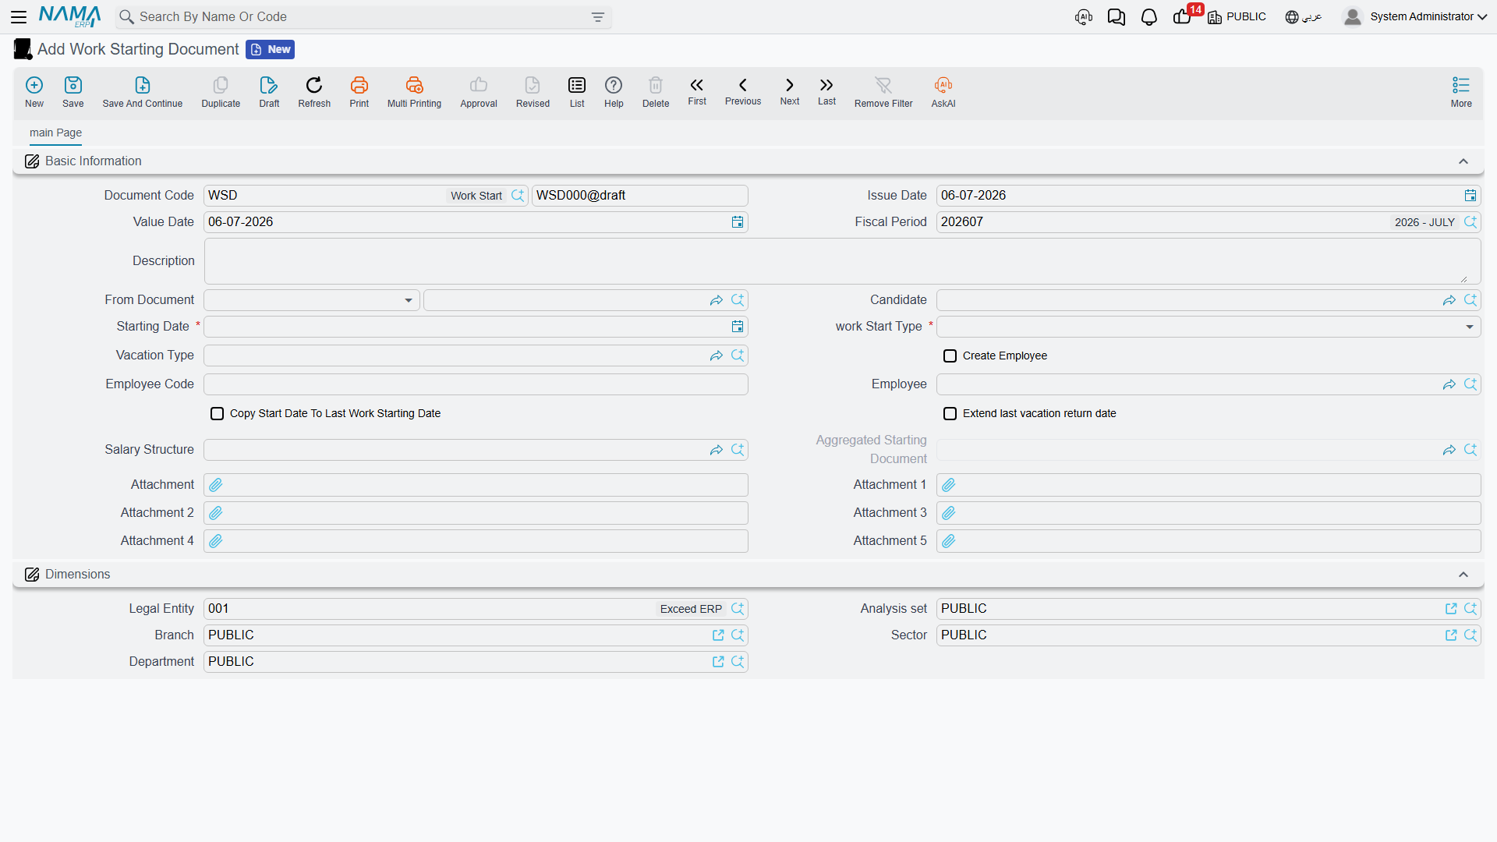Click the NAMA ERP logo
The image size is (1497, 842).
(69, 16)
